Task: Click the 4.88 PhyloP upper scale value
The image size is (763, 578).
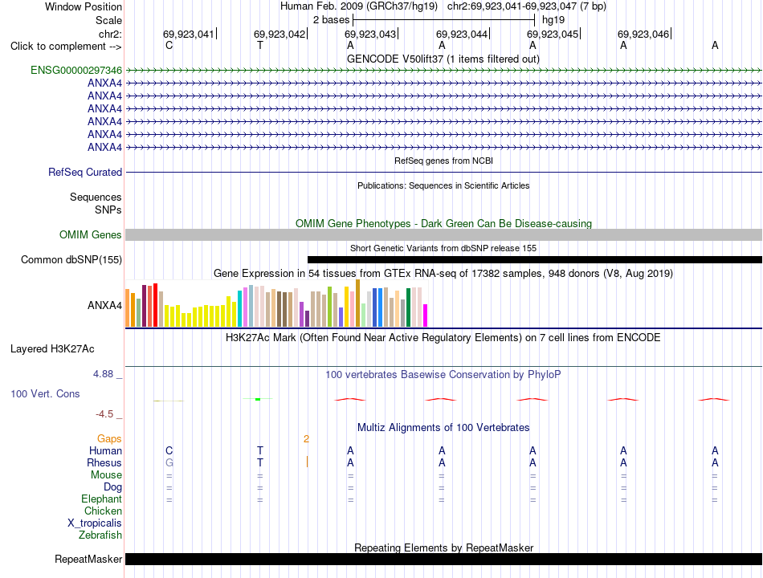Action: click(x=103, y=374)
